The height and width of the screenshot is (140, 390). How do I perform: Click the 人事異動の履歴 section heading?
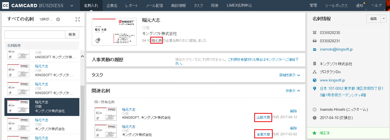click(107, 60)
